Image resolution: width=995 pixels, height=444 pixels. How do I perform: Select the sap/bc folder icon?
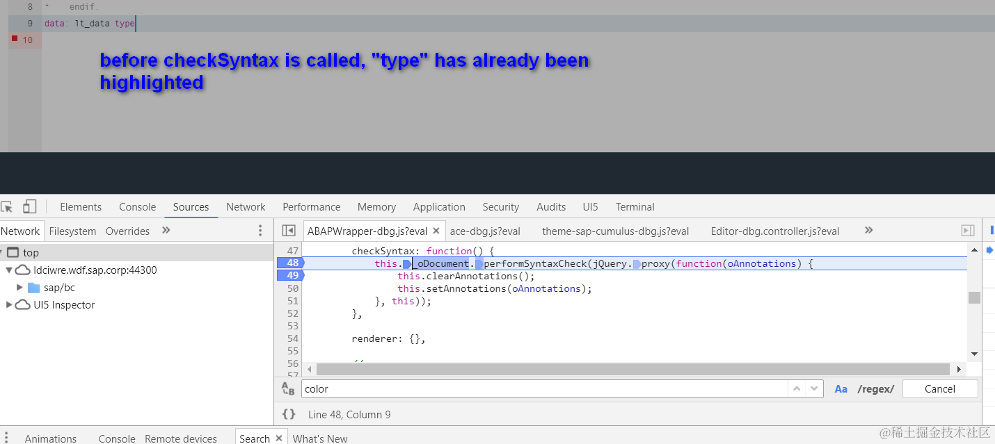(x=33, y=288)
